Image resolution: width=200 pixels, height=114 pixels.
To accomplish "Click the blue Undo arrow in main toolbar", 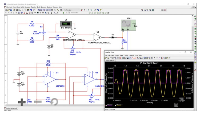I will click(31, 10).
